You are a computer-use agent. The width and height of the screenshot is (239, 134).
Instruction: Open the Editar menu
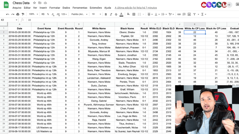click(x=27, y=8)
